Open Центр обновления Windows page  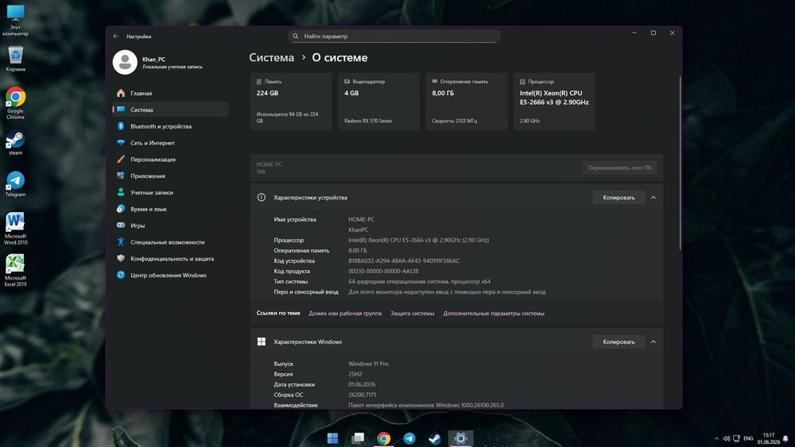coord(170,275)
